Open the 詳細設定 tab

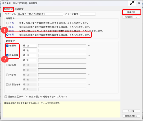click(x=19, y=9)
